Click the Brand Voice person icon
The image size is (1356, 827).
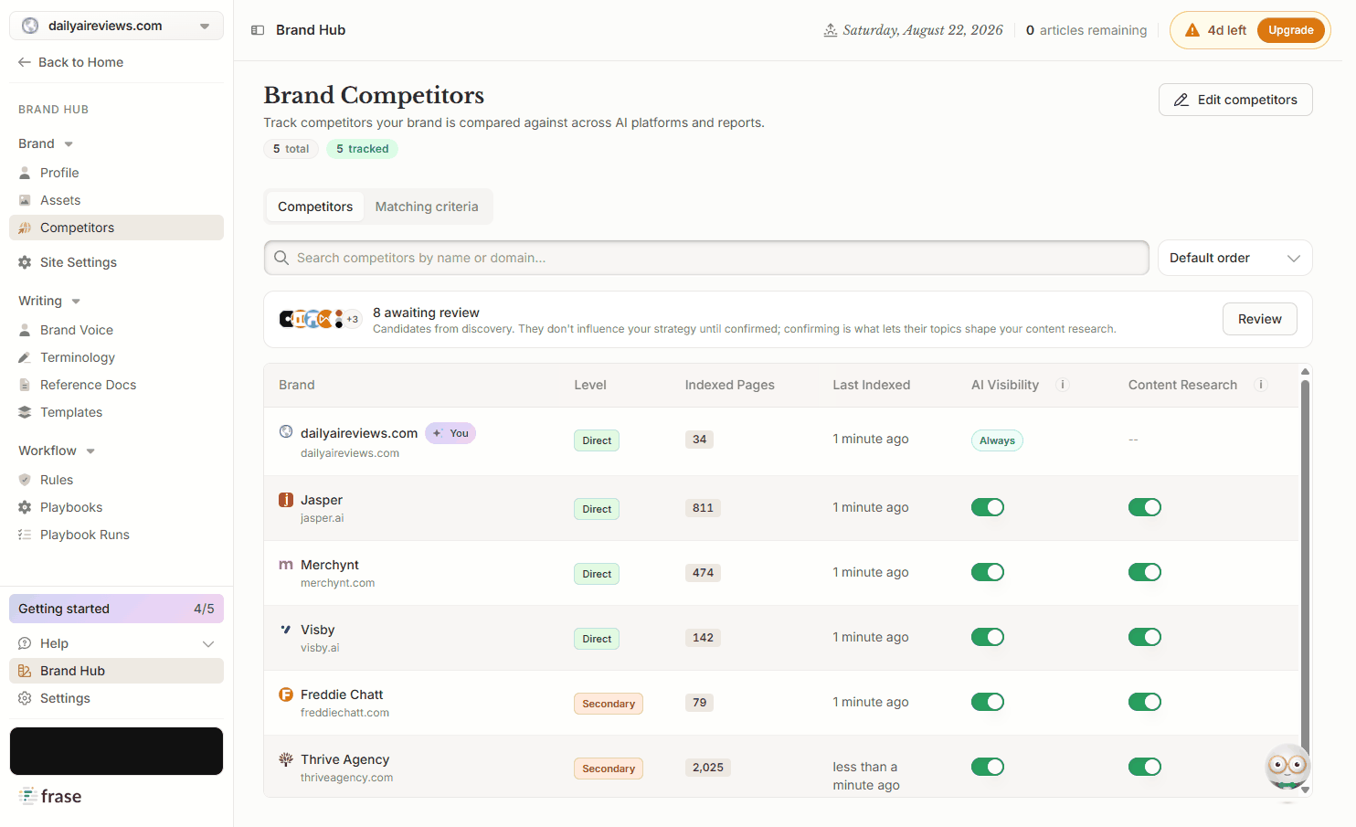pyautogui.click(x=25, y=330)
